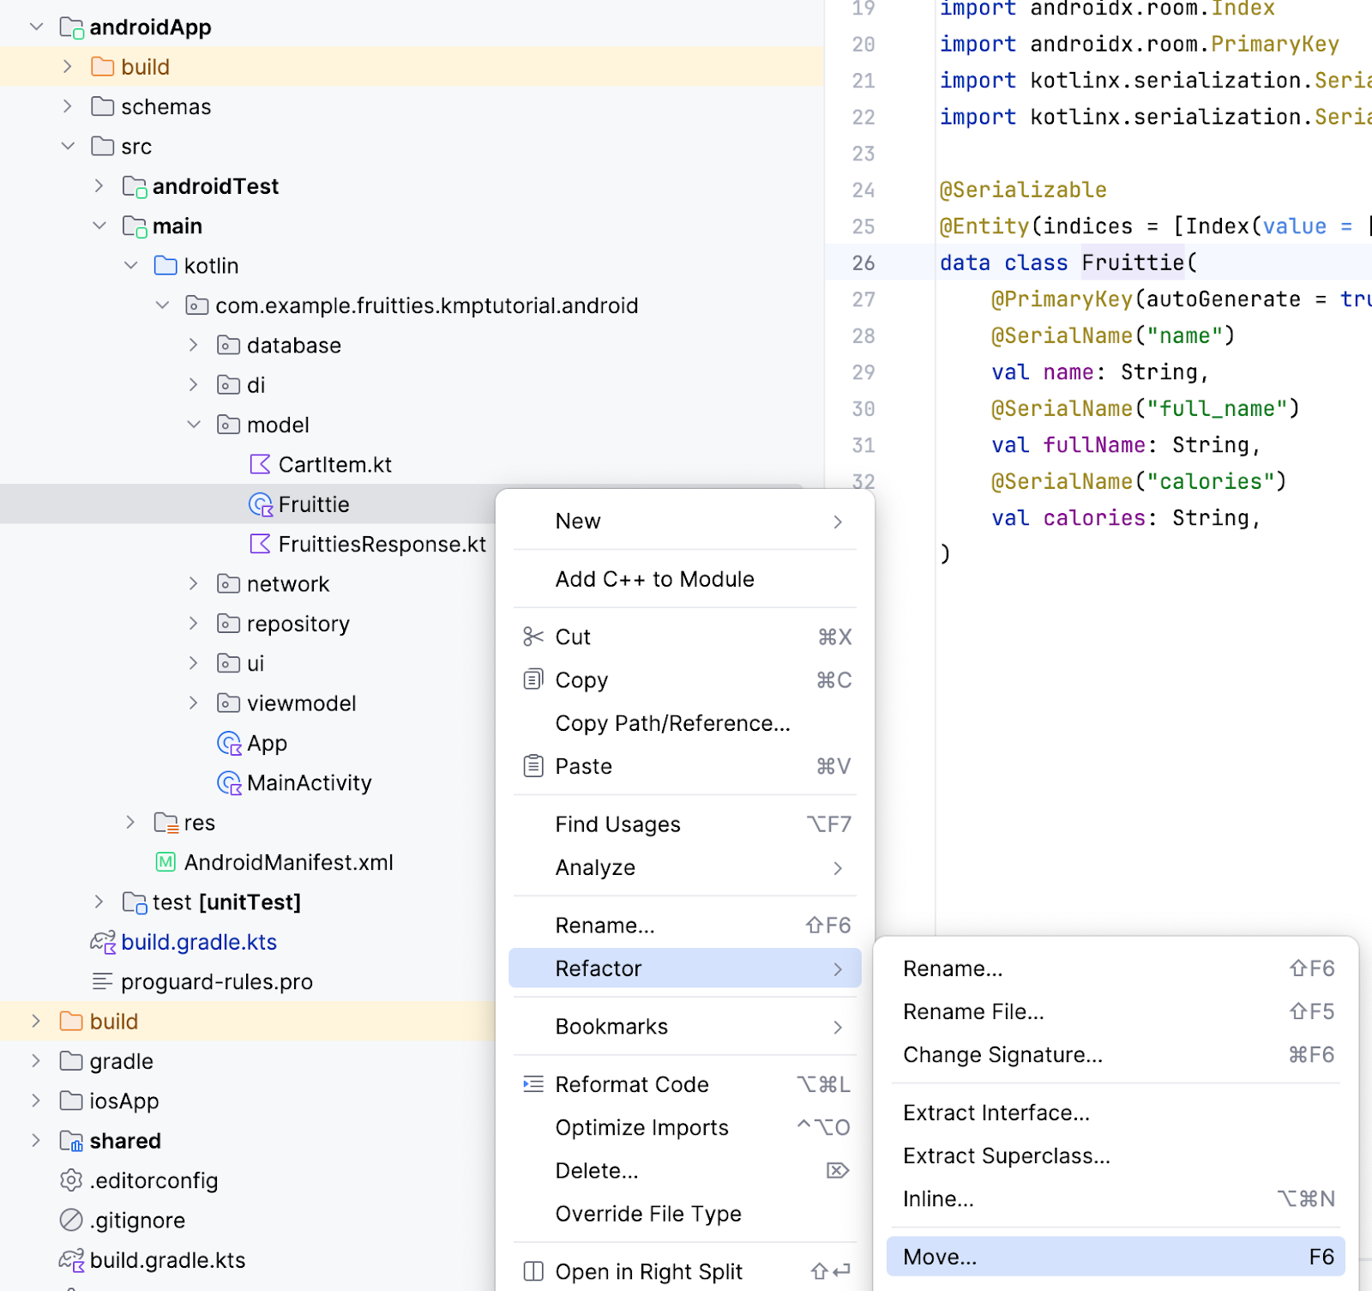The width and height of the screenshot is (1372, 1291).
Task: Select Find Usages in context menu
Action: [x=617, y=824]
